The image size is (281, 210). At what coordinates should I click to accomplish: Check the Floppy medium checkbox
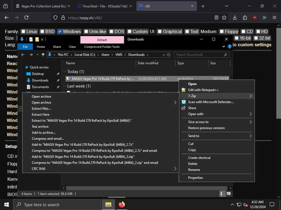[x=222, y=32]
